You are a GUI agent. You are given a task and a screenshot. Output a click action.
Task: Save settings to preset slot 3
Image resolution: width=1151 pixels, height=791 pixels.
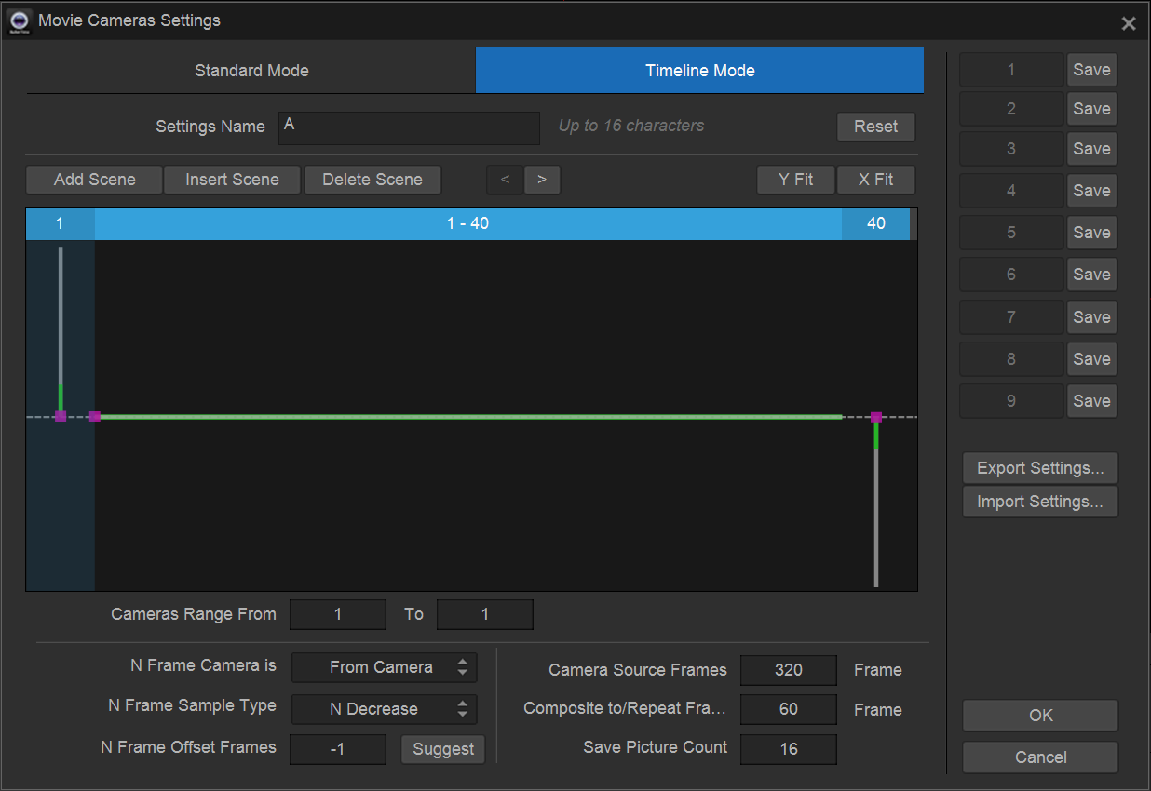[1091, 149]
